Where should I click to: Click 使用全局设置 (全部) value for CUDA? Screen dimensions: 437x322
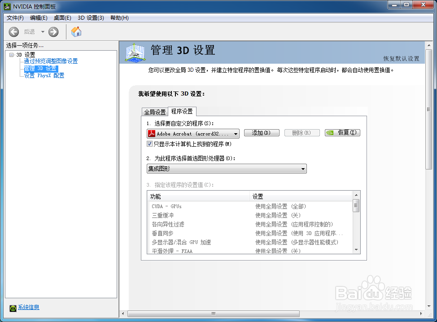pyautogui.click(x=281, y=206)
